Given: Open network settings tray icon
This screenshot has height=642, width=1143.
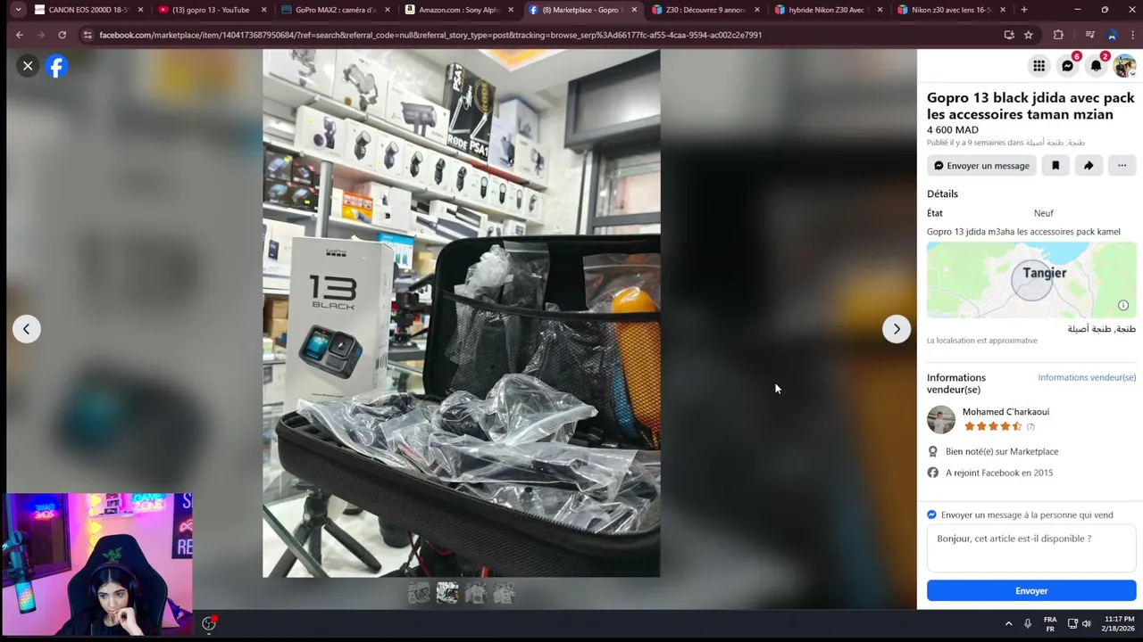Looking at the screenshot, I should point(1072,623).
